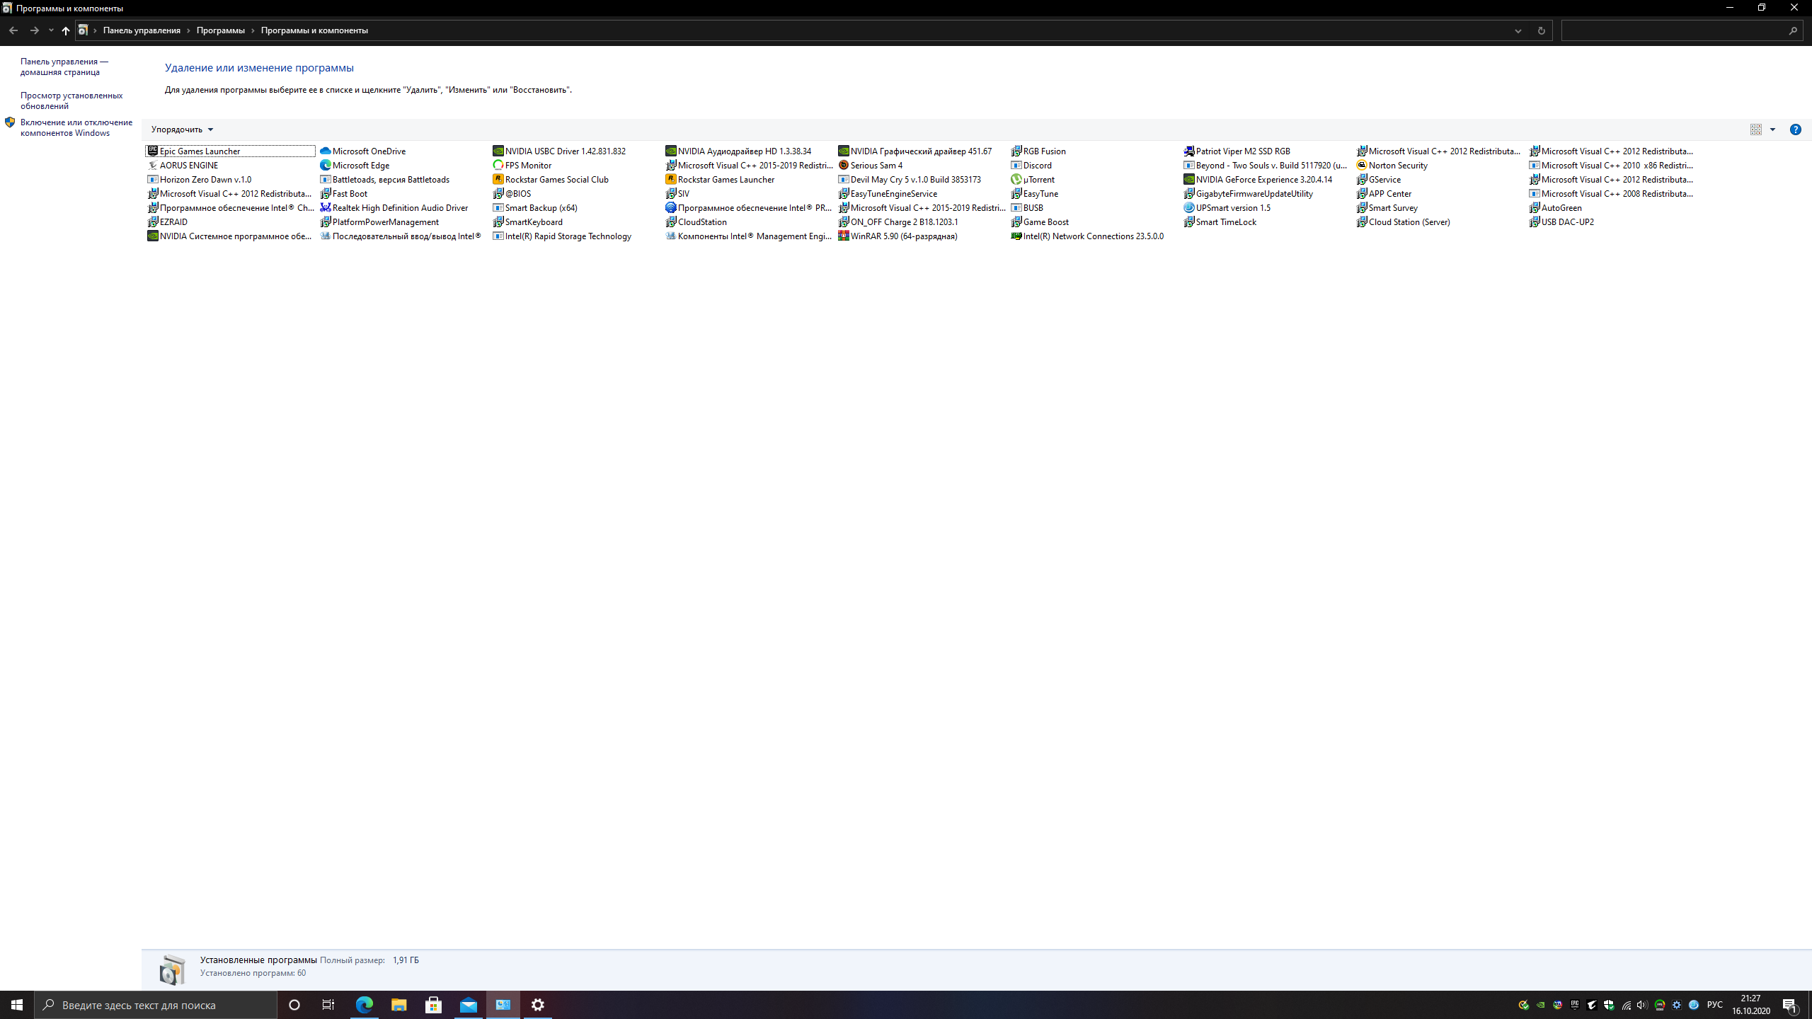The height and width of the screenshot is (1019, 1812).
Task: Expand the address bar history dropdown
Action: 1518,30
